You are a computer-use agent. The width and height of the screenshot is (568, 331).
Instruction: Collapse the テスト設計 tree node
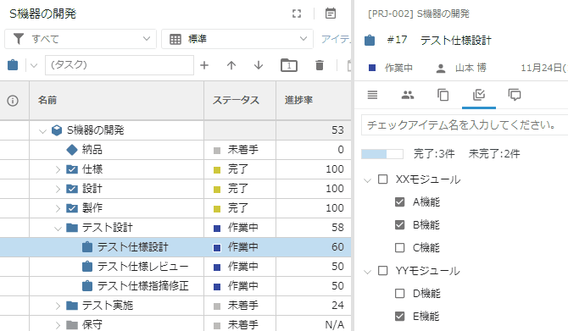pos(58,229)
